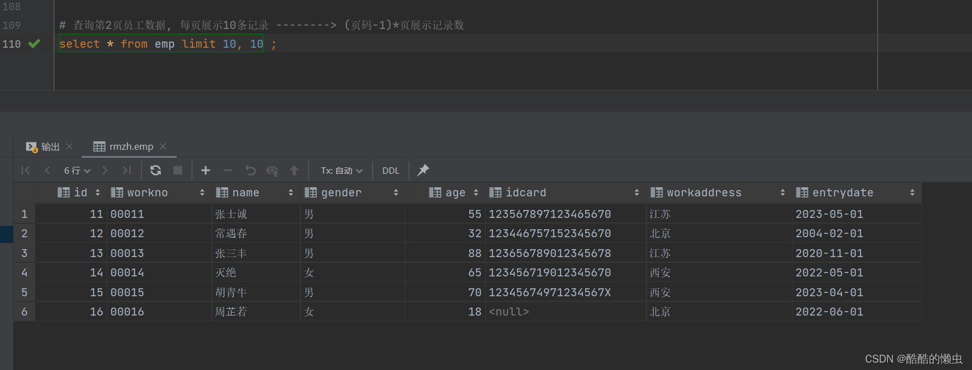Sort by the entrydate column arrows

[912, 192]
